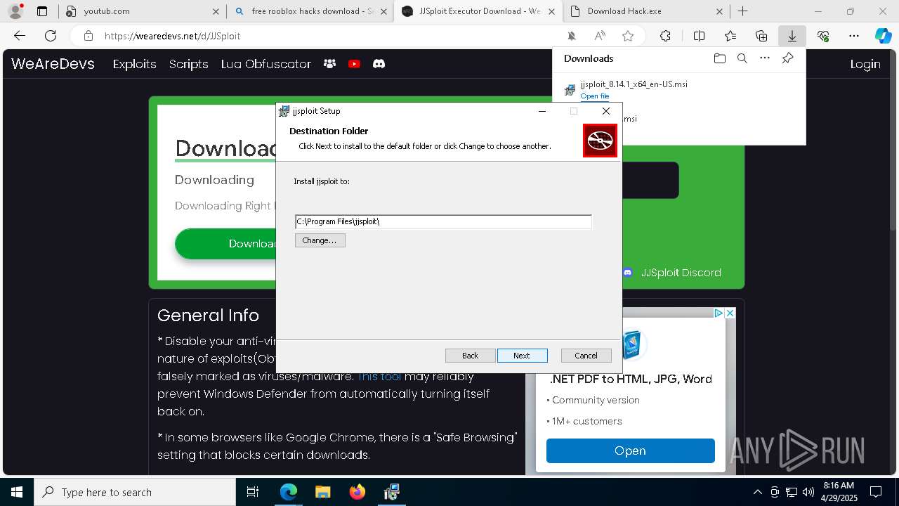The width and height of the screenshot is (899, 506).
Task: Open Settings and more menu
Action: 854,36
